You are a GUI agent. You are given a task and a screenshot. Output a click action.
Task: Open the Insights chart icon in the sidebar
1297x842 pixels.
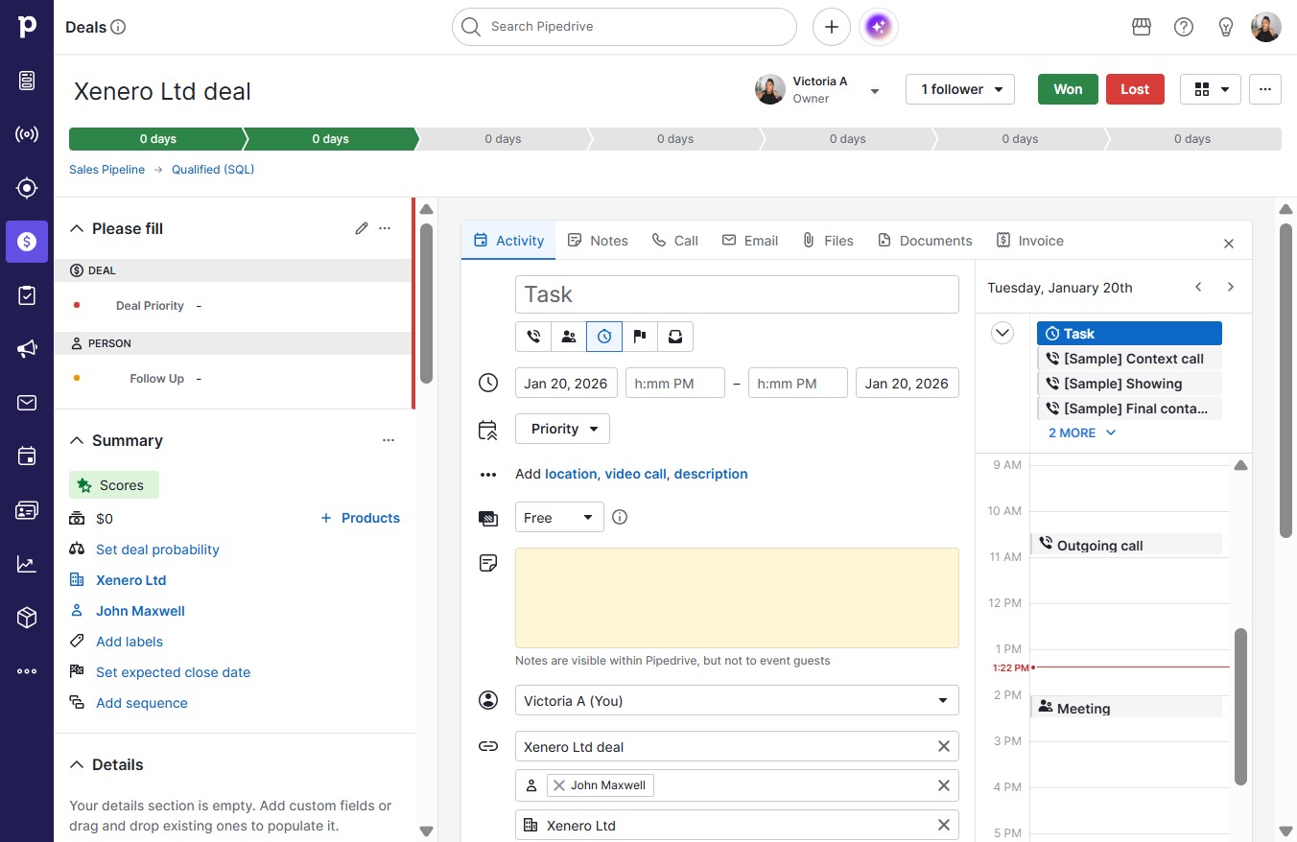click(27, 564)
